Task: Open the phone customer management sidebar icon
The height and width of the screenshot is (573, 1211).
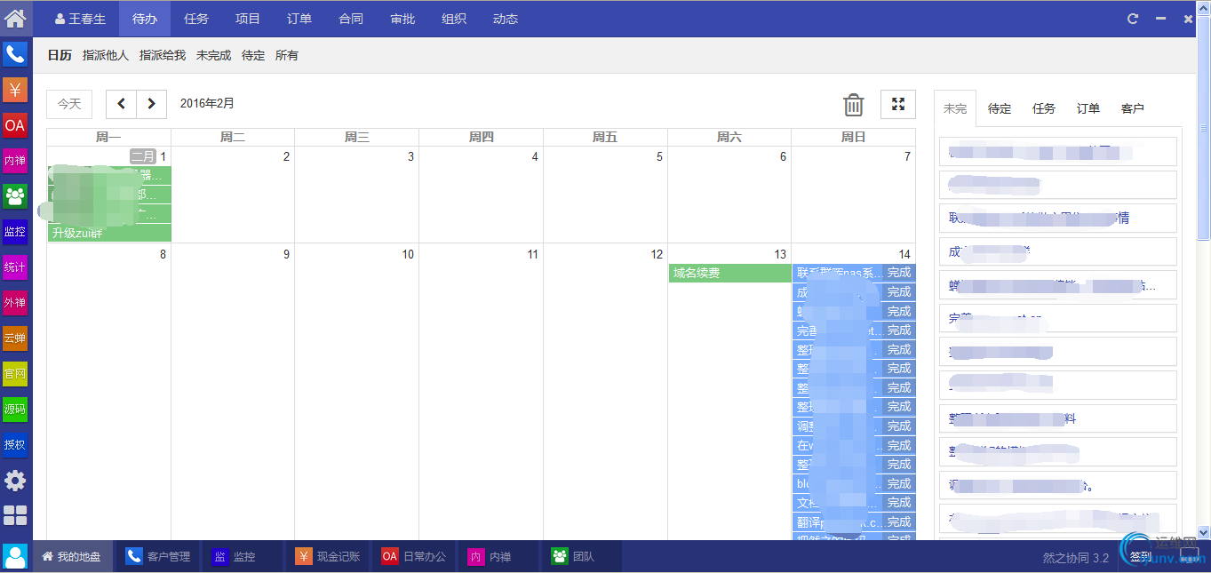Action: click(x=15, y=54)
